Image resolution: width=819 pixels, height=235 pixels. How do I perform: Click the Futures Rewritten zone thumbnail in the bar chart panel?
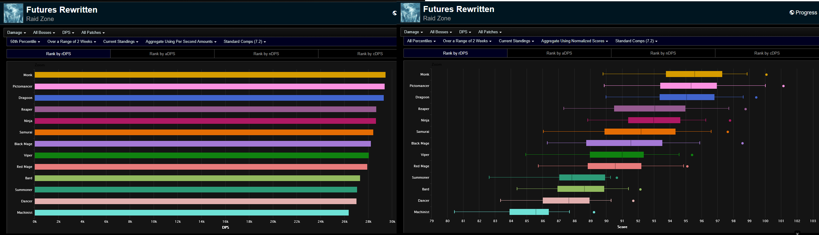tap(13, 13)
